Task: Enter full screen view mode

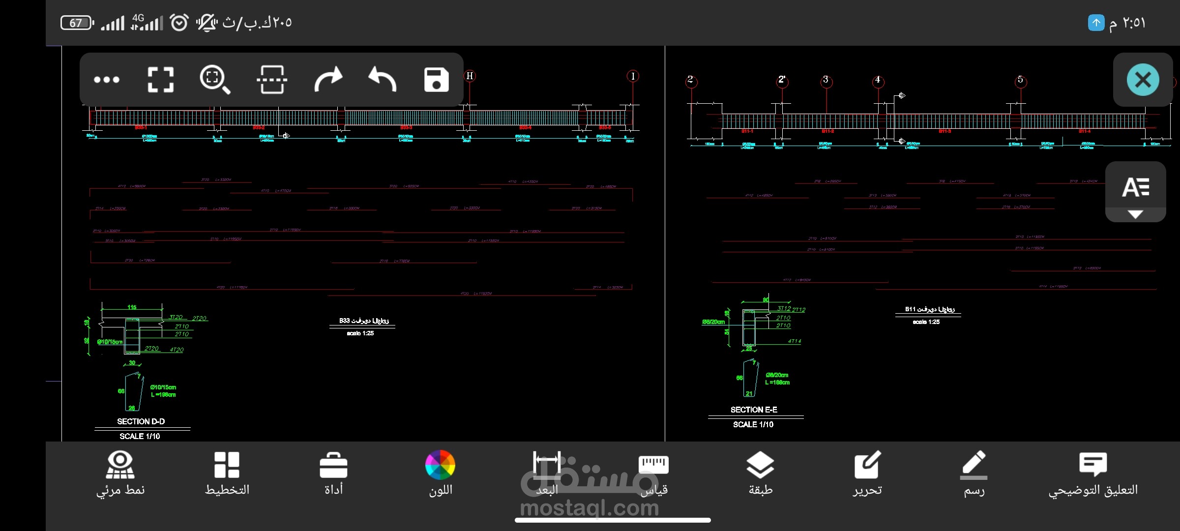Action: tap(161, 80)
